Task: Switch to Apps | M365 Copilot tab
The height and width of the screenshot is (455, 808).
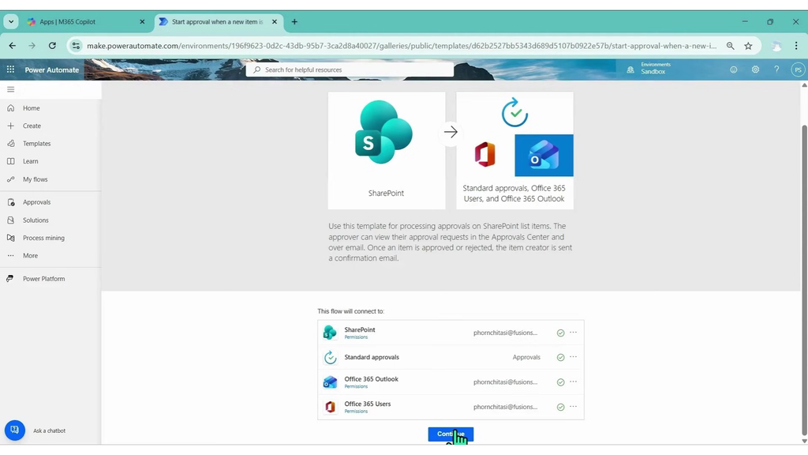Action: (85, 21)
